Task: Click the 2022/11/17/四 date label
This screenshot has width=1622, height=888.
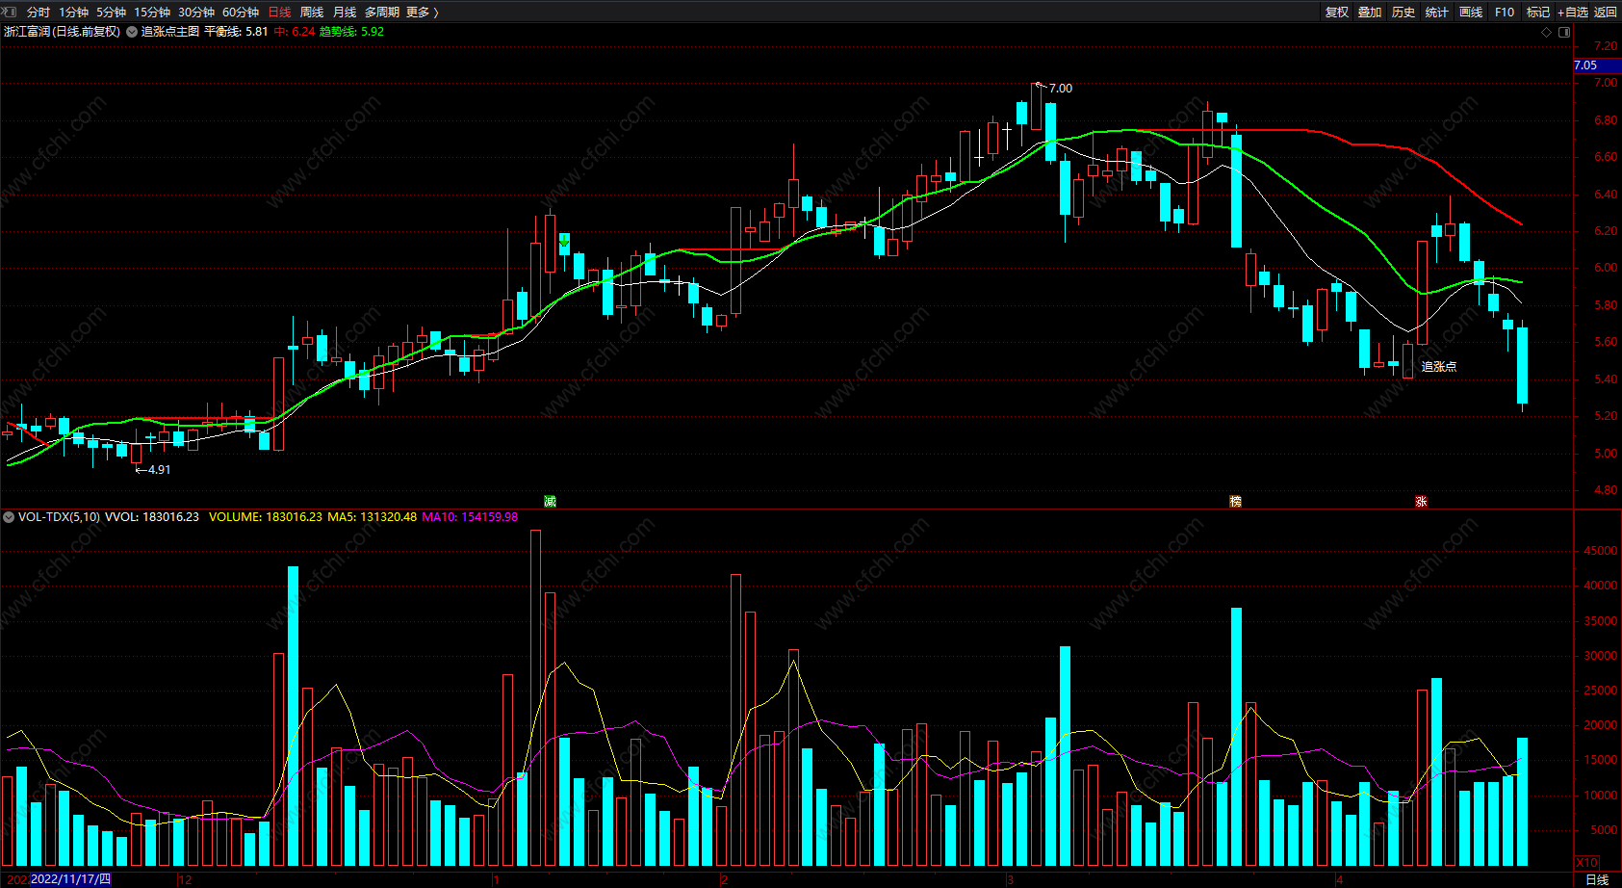Action: (71, 879)
